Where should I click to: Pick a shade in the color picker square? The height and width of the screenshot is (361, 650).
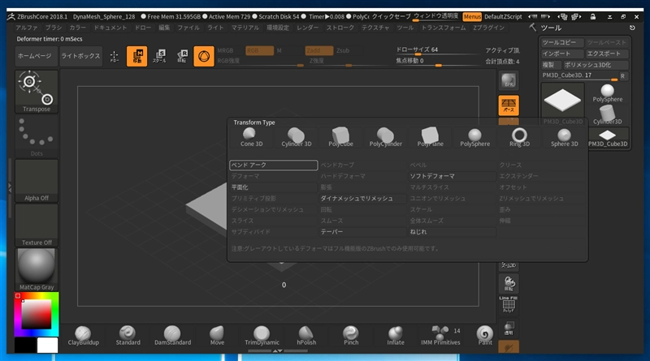tap(37, 315)
